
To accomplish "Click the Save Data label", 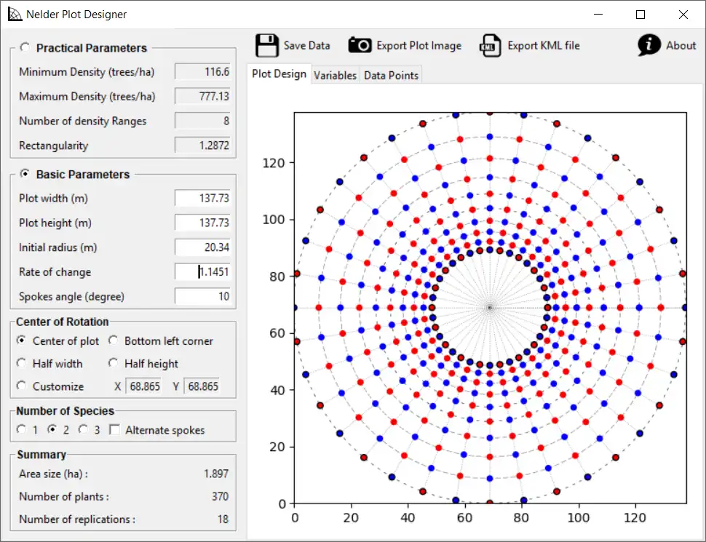I will [306, 45].
